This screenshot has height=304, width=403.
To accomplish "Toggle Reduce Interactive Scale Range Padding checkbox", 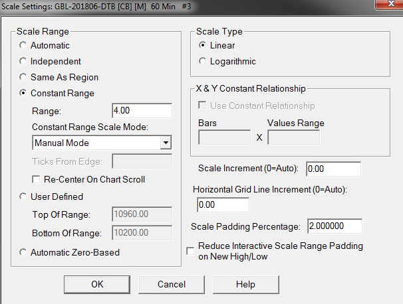I will point(191,250).
